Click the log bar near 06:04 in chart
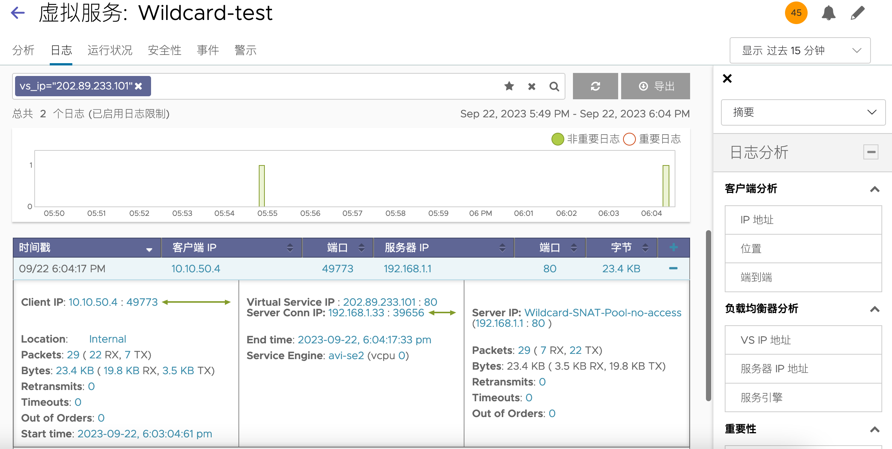This screenshot has height=449, width=892. 666,186
